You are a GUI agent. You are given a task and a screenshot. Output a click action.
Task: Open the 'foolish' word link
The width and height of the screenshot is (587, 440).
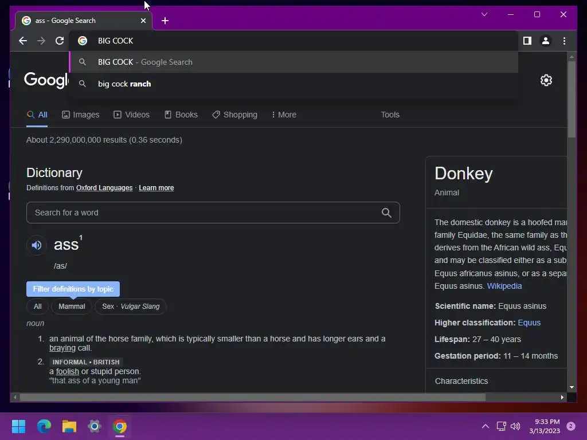tap(68, 371)
